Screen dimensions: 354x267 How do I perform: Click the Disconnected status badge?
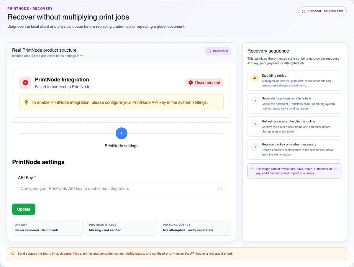[x=204, y=83]
